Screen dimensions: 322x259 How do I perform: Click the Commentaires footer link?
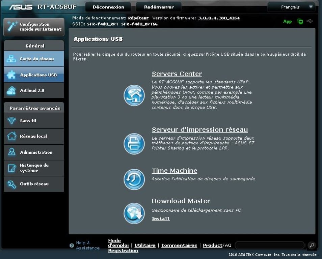point(179,246)
